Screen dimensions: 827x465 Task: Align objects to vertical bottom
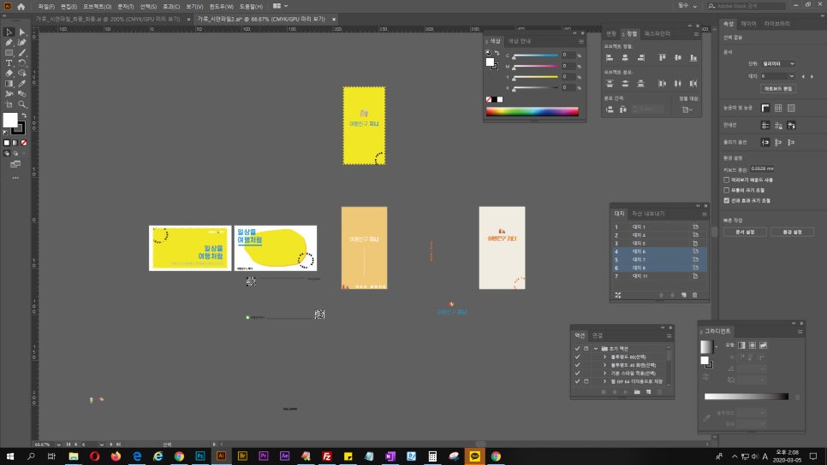coord(693,57)
